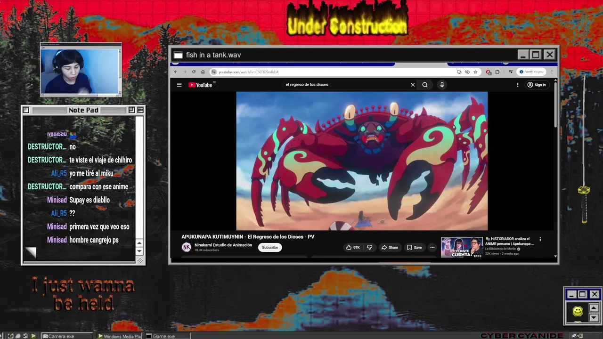Open 'HISTORIADOR analiza el ANIME peruano' video title

click(x=510, y=242)
